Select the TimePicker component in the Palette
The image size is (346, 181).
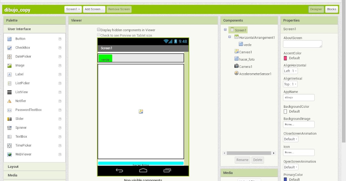[x=23, y=145]
